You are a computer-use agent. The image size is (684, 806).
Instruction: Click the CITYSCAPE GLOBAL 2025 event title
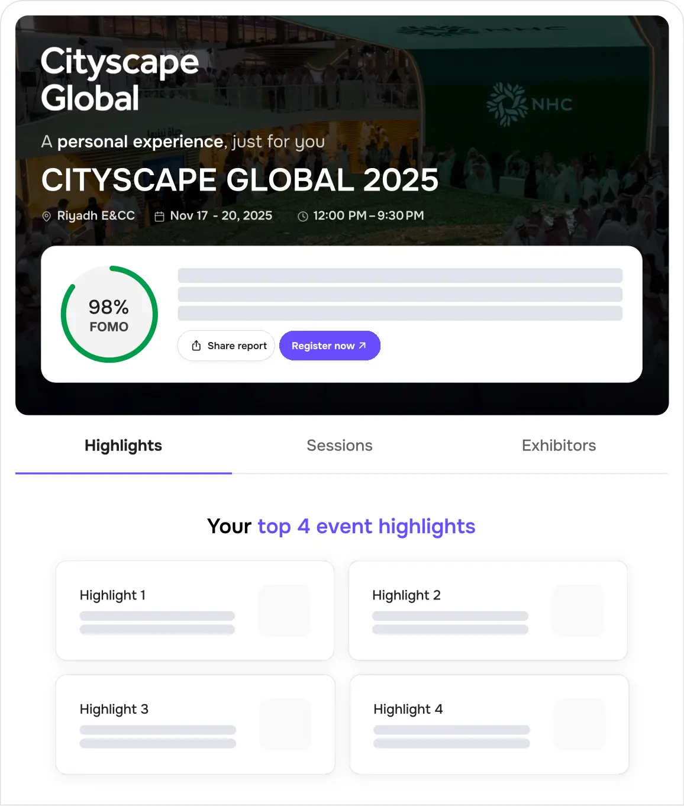coord(240,180)
